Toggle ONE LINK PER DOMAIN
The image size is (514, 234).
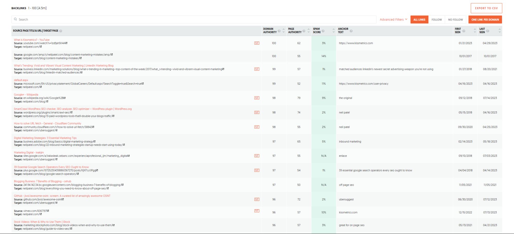(485, 19)
